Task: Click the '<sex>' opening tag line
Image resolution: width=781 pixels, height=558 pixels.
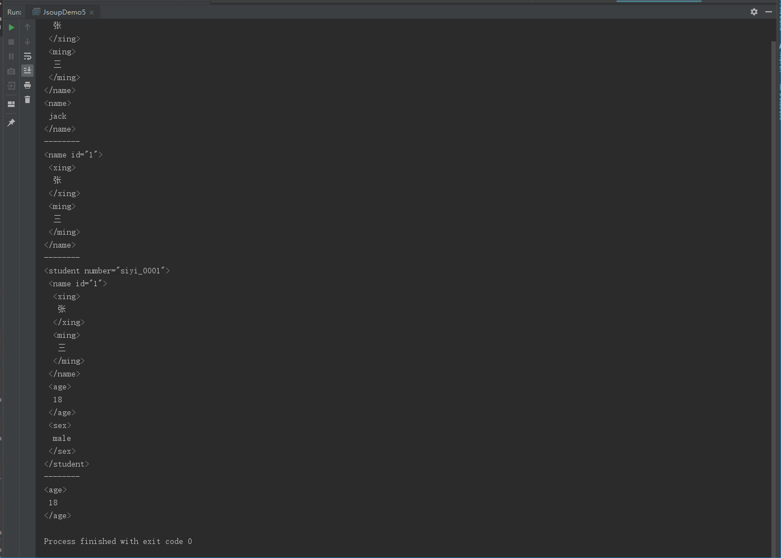Action: pyautogui.click(x=60, y=425)
